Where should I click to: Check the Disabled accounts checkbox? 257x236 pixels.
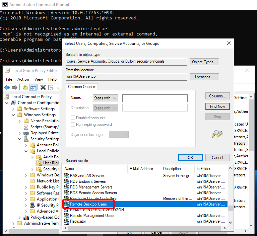coord(73,118)
